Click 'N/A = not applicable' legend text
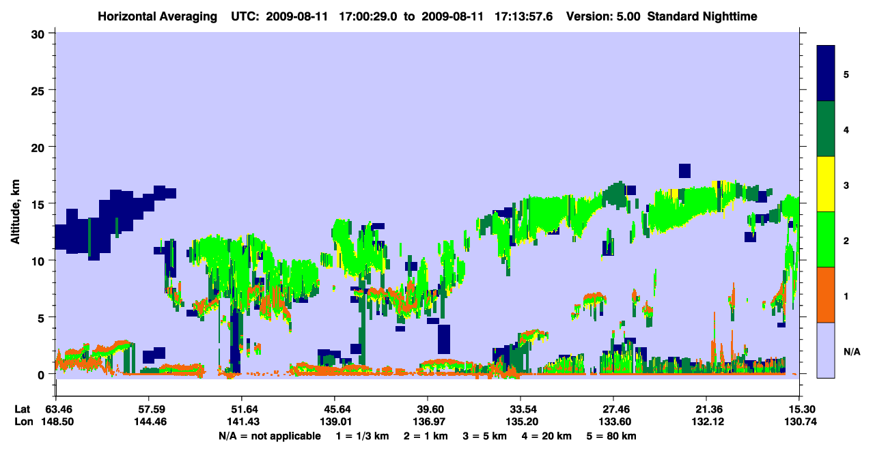 click(269, 435)
